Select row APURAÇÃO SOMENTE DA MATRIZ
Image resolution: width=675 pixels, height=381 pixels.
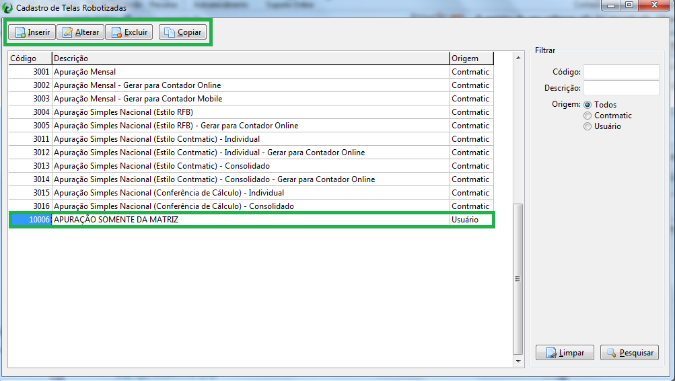click(251, 219)
